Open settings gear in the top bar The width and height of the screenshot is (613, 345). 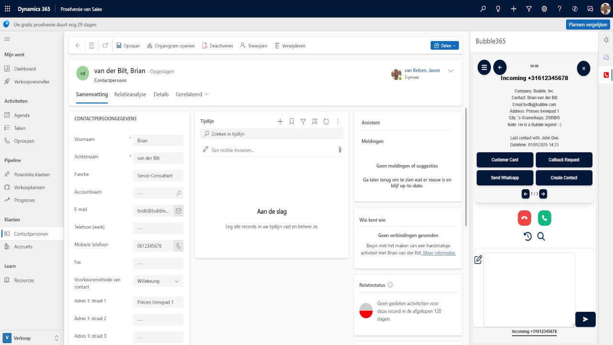coord(544,9)
